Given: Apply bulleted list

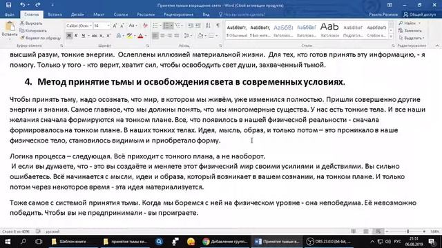Looking at the screenshot, I should 155,25.
